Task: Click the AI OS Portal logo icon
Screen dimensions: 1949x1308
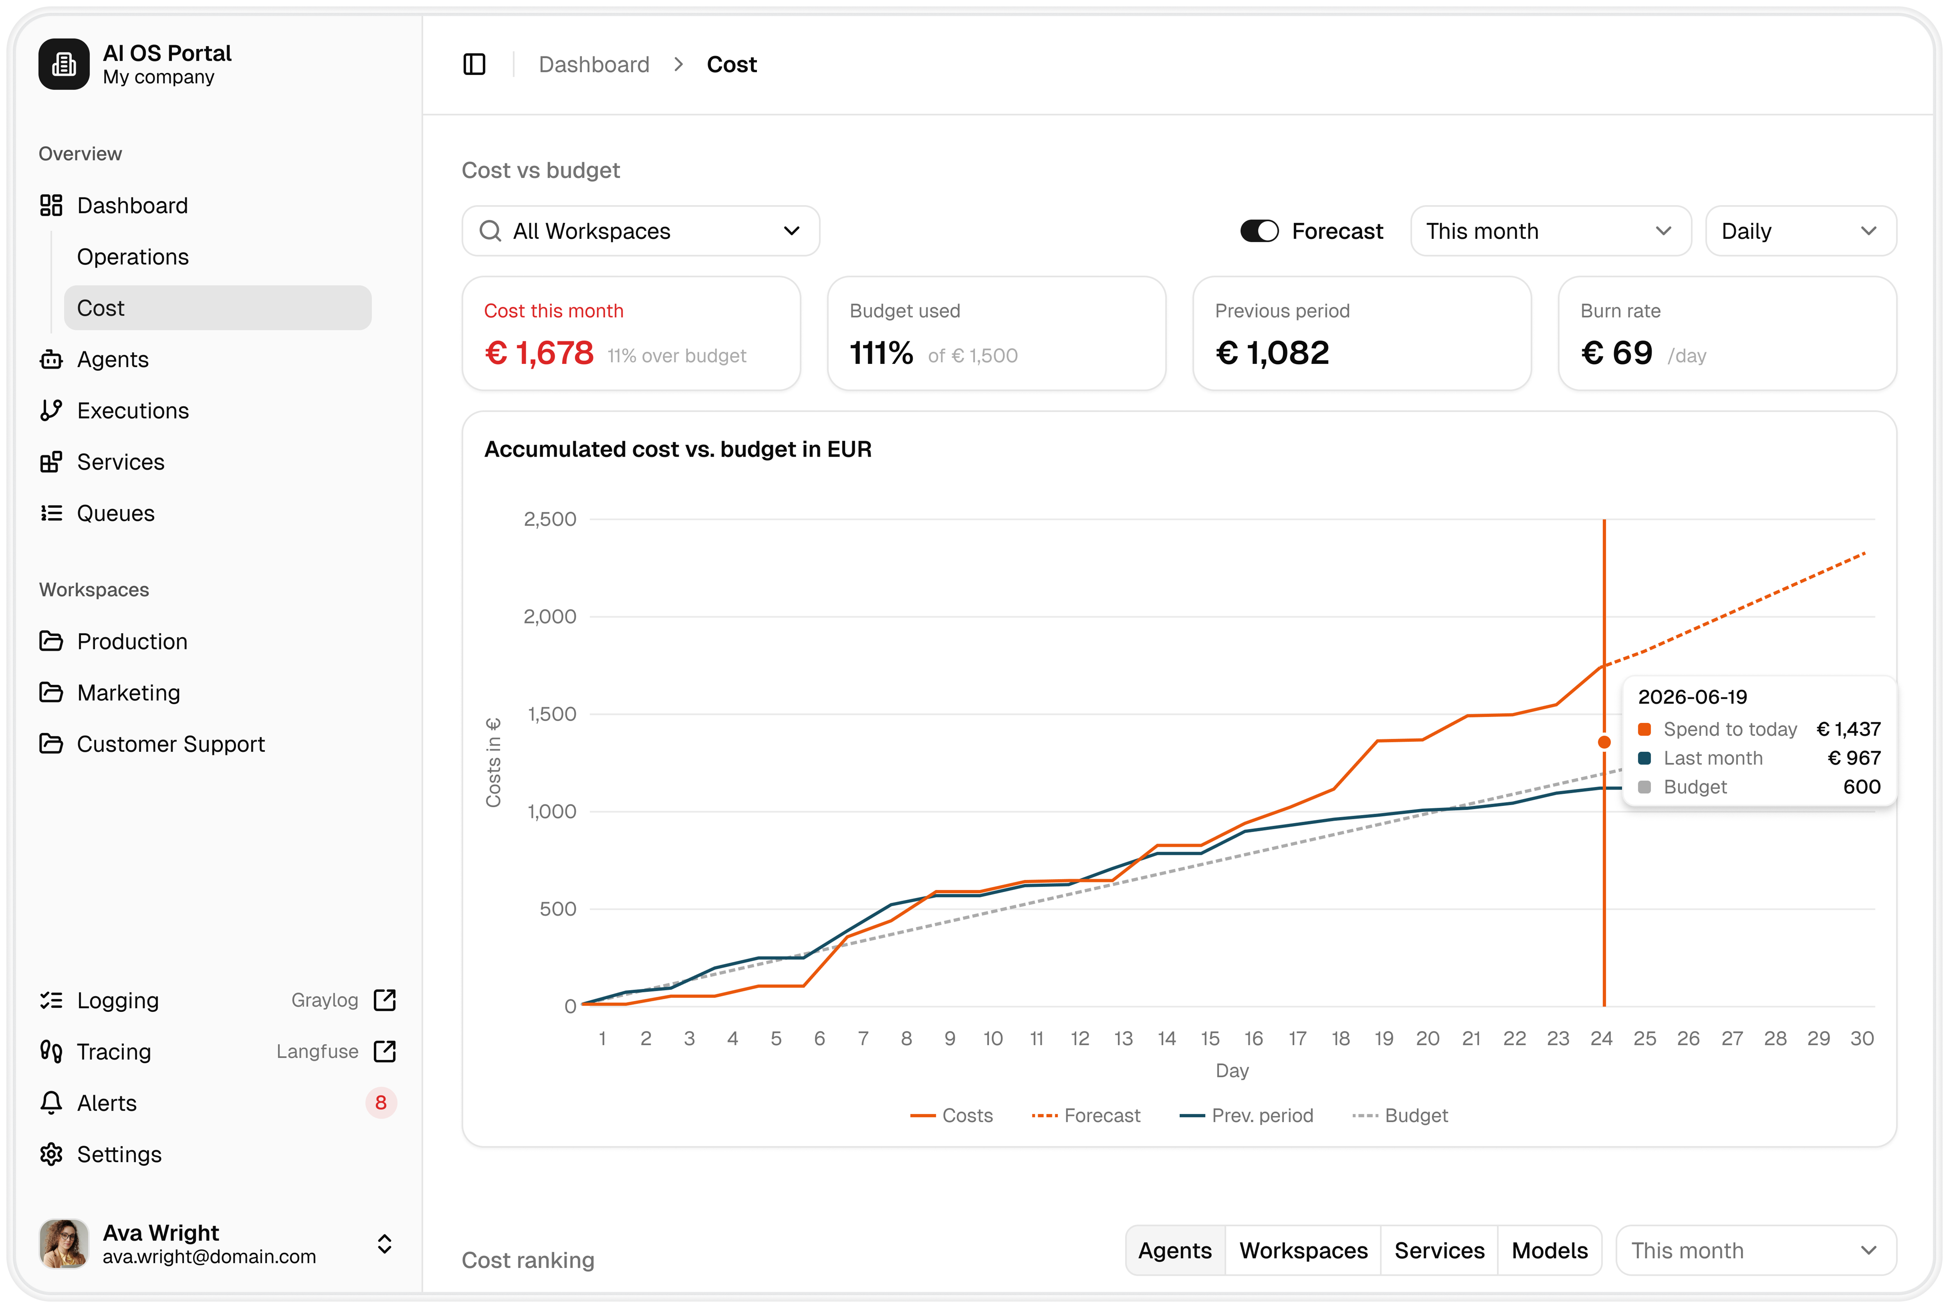Action: (63, 64)
